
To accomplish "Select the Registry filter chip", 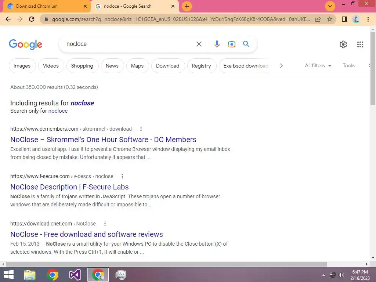I will pyautogui.click(x=202, y=66).
